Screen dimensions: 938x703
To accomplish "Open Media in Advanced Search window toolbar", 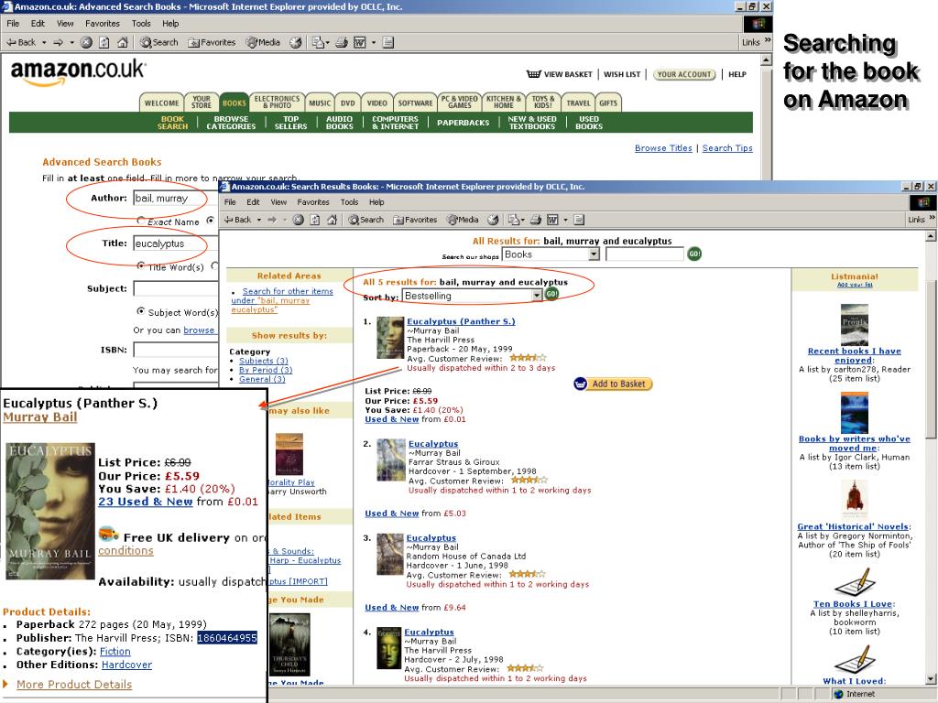I will [x=263, y=42].
